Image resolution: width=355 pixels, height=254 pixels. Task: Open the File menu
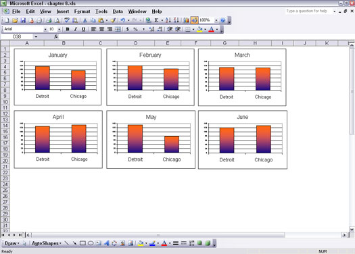tap(16, 11)
